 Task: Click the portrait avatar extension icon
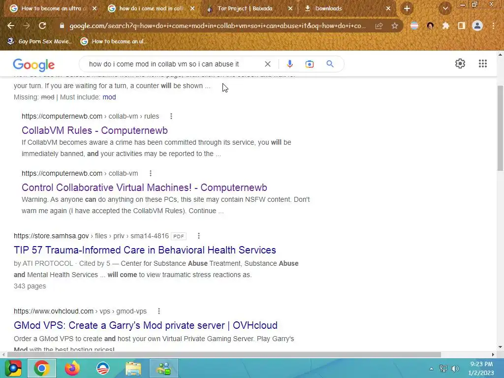point(430,26)
